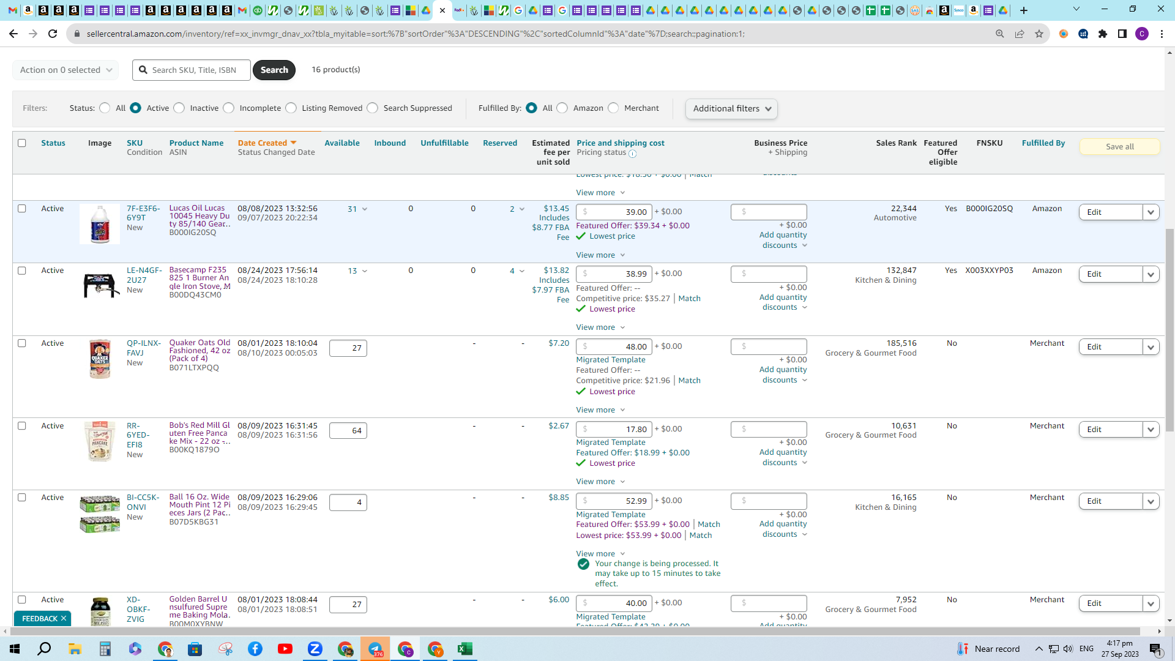The width and height of the screenshot is (1175, 661).
Task: Open the notification center icon
Action: (1155, 649)
